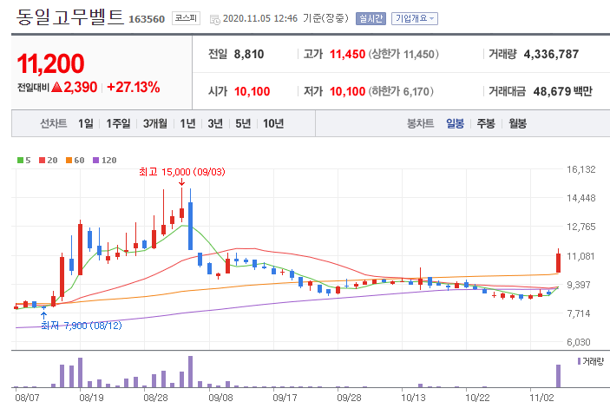Click the 최저 7,900 (08/12) label

click(x=82, y=326)
